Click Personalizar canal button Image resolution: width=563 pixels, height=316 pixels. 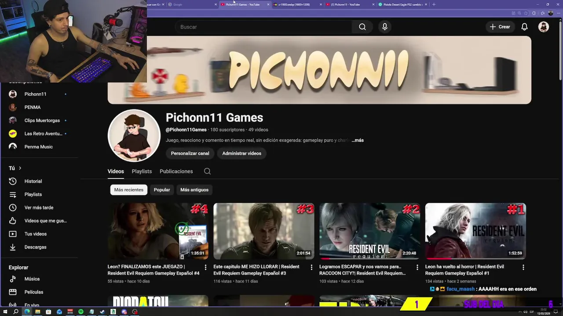[x=190, y=153]
